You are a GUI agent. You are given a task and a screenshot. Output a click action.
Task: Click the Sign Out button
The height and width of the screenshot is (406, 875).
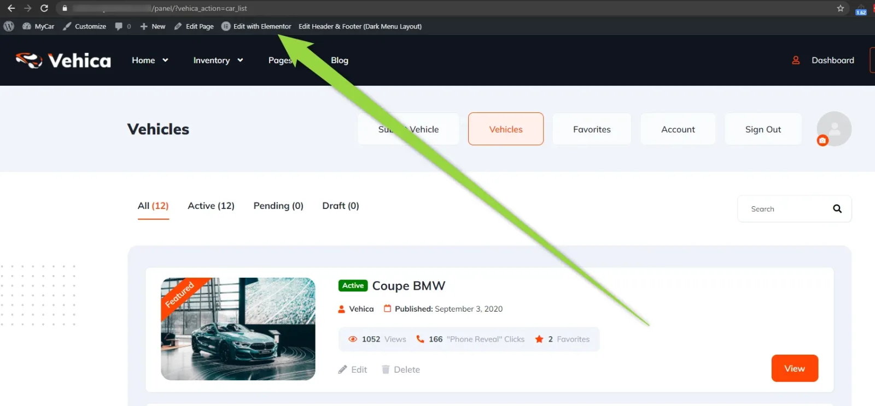[x=763, y=129]
